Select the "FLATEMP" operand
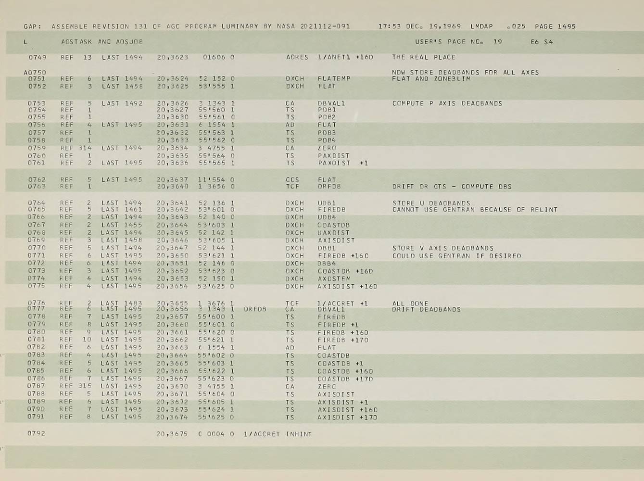The width and height of the screenshot is (644, 481). pos(334,79)
